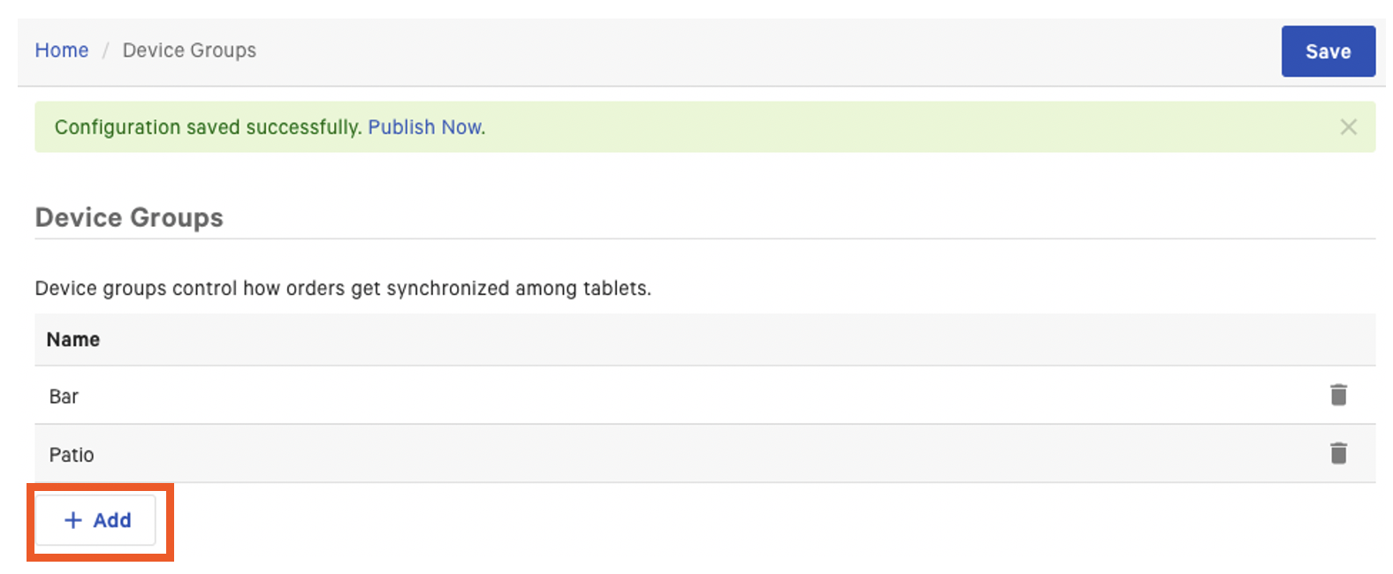Open the Publish Now link
1393x574 pixels.
(425, 126)
